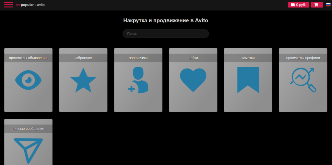Select the eye icon for просмотры объявления
The image size is (332, 165).
coord(29,80)
